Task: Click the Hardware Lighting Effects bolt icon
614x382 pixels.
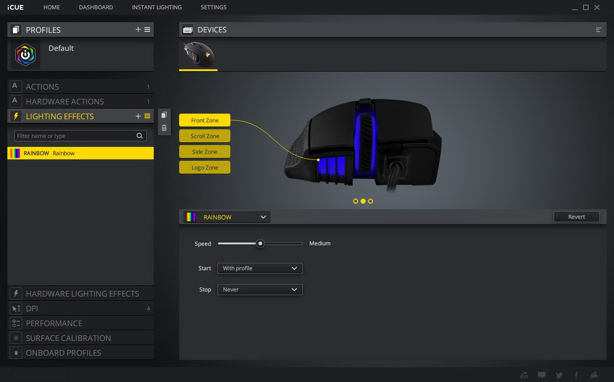Action: 16,293
